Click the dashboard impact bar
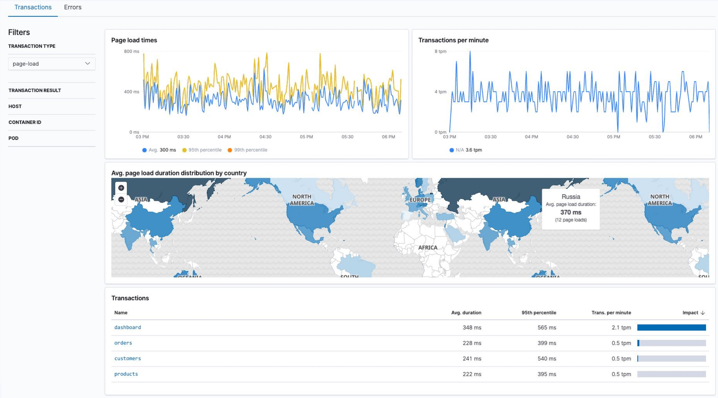The width and height of the screenshot is (718, 398). pyautogui.click(x=671, y=327)
